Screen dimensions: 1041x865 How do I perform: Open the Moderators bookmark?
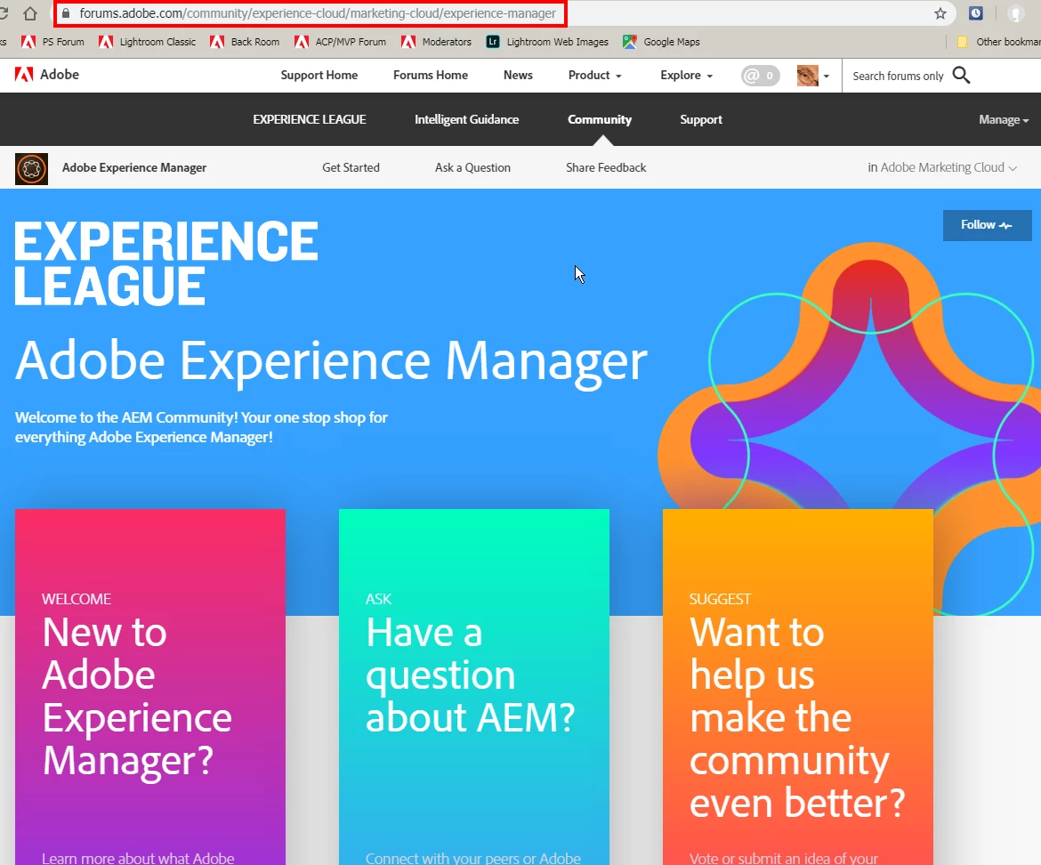(x=437, y=42)
